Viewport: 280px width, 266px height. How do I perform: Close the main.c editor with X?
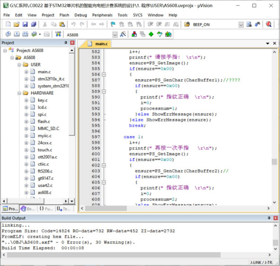[274, 43]
